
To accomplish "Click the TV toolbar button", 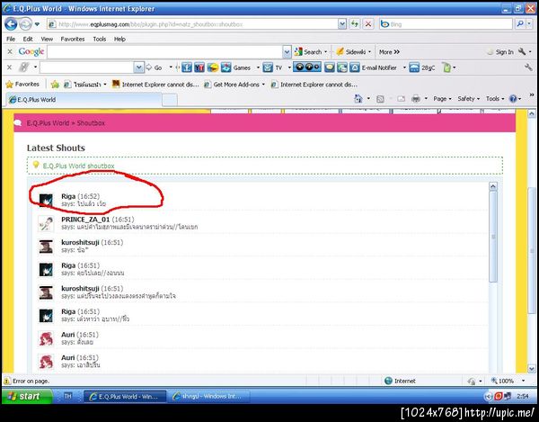I will pos(272,67).
